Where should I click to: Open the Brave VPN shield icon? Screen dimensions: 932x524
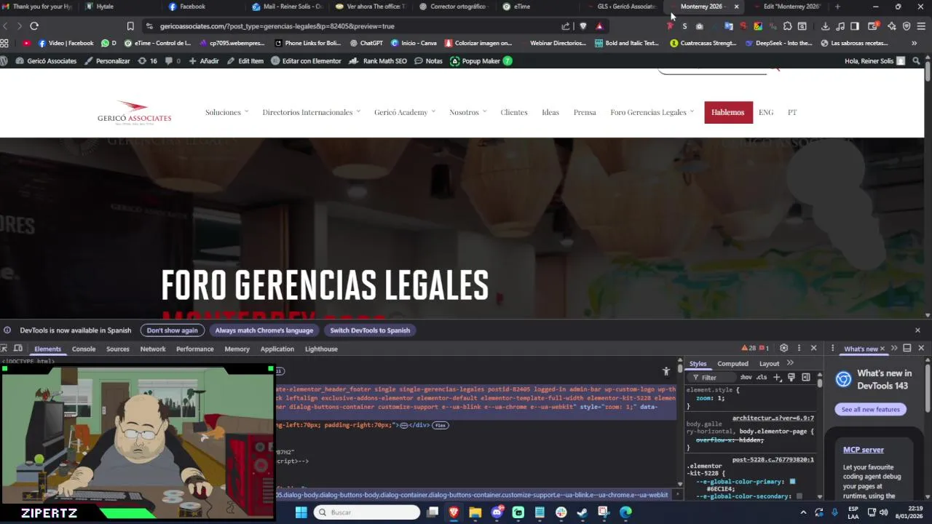click(x=907, y=26)
